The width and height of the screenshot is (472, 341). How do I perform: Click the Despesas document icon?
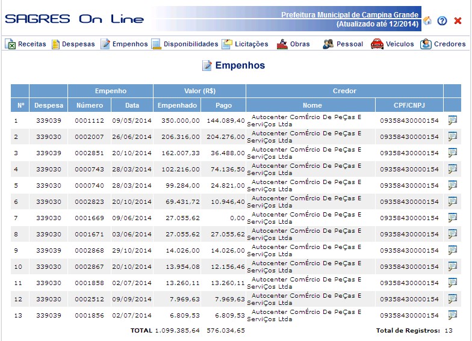tap(55, 45)
